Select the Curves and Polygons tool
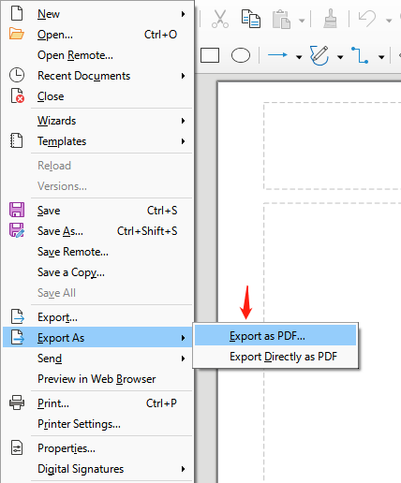 pos(319,55)
